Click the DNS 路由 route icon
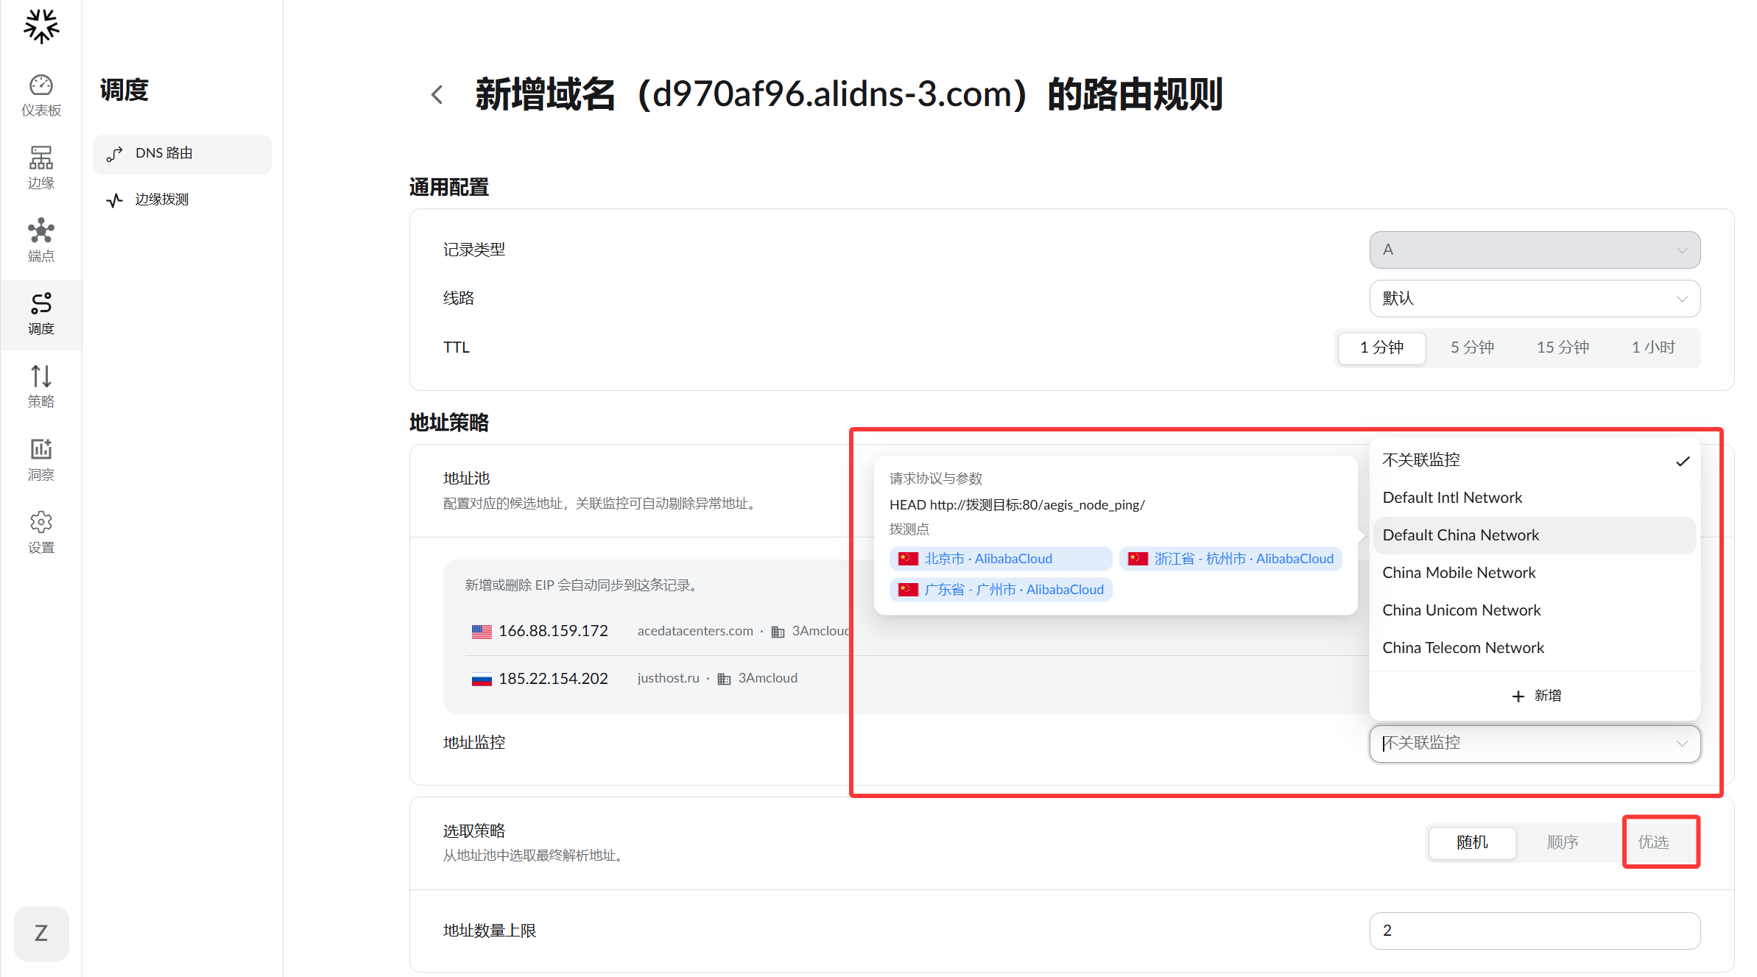 pyautogui.click(x=114, y=154)
